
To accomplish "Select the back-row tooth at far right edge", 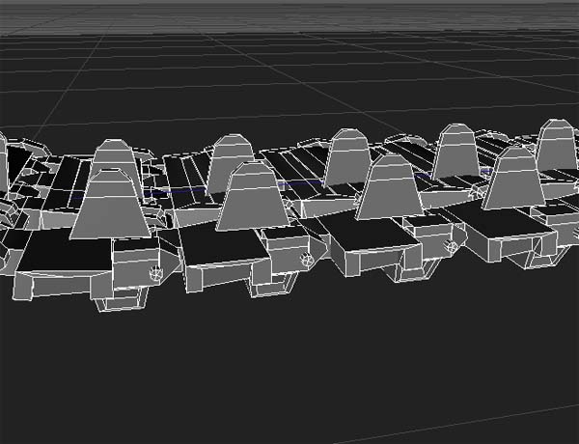I will pos(558,145).
